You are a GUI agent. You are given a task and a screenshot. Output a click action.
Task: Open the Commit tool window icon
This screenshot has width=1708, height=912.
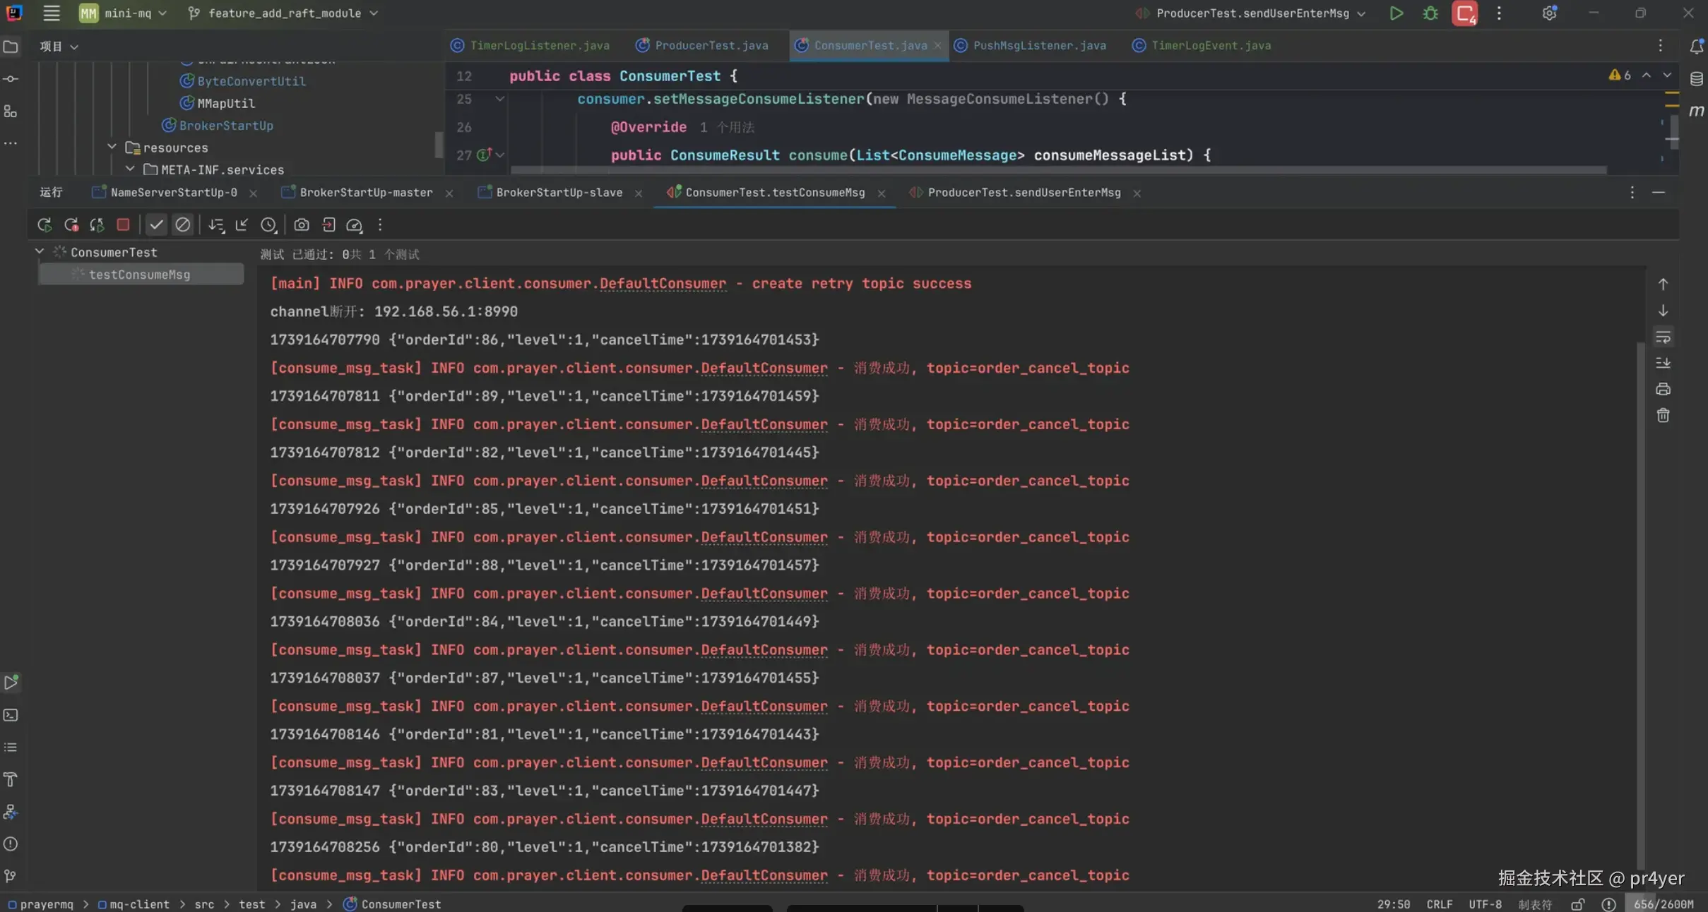tap(11, 78)
